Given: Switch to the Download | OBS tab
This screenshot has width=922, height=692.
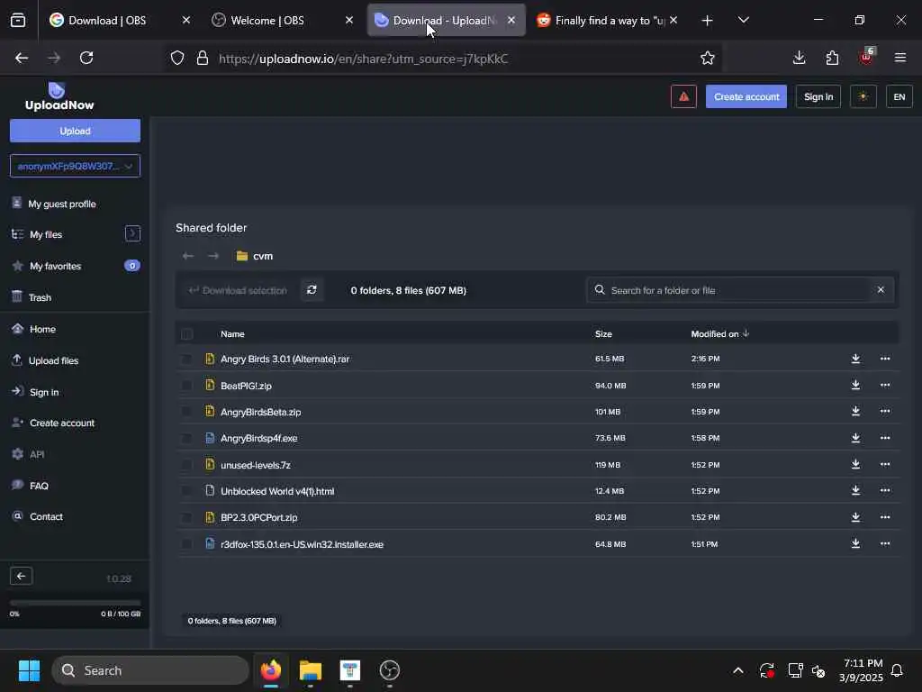Looking at the screenshot, I should [x=120, y=20].
